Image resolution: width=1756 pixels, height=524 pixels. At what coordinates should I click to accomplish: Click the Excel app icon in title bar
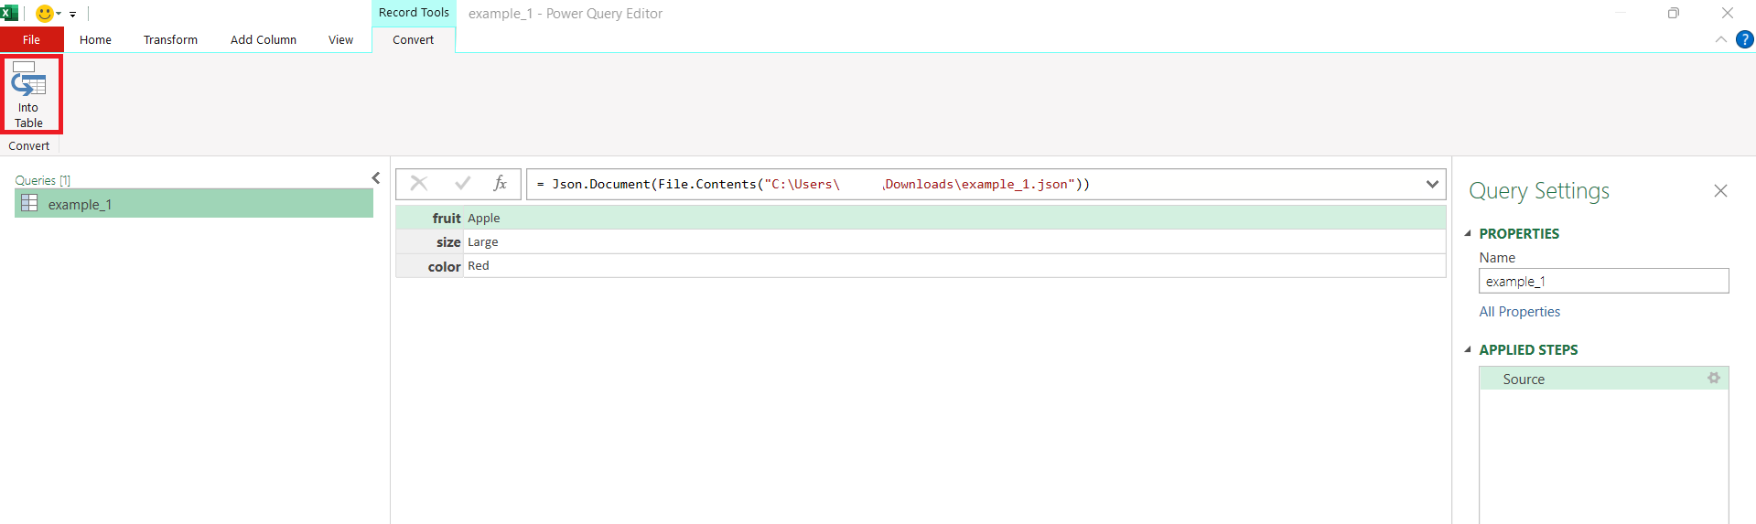click(x=9, y=13)
